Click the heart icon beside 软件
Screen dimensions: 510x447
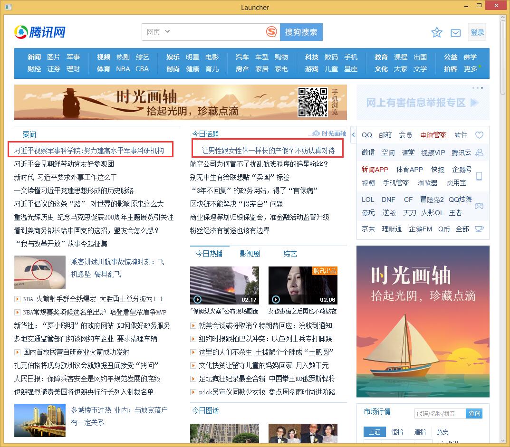479,135
